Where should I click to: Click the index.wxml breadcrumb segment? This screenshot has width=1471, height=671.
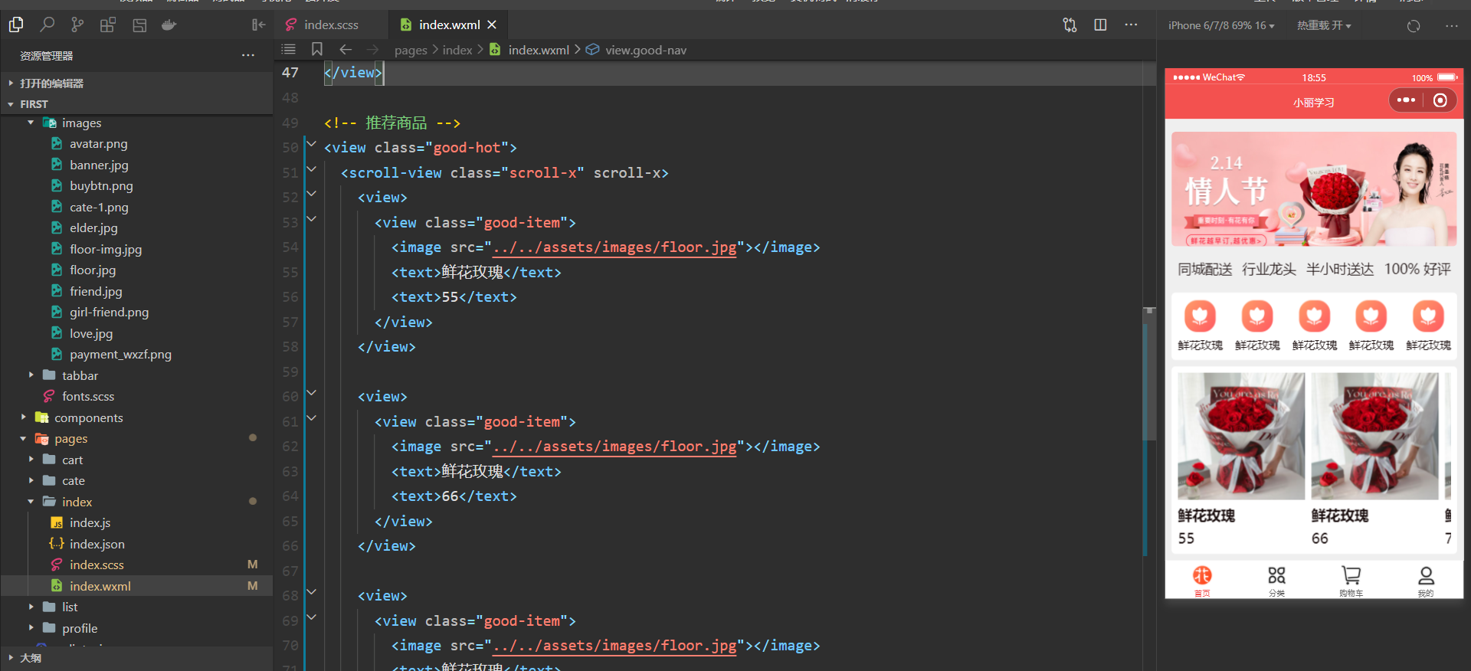click(539, 50)
